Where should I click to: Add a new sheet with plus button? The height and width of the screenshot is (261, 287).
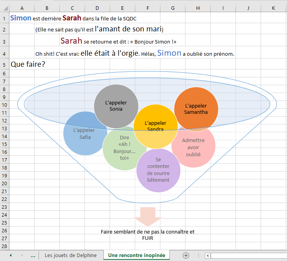(x=186, y=255)
